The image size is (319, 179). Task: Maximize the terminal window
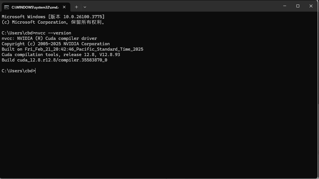point(298,6)
